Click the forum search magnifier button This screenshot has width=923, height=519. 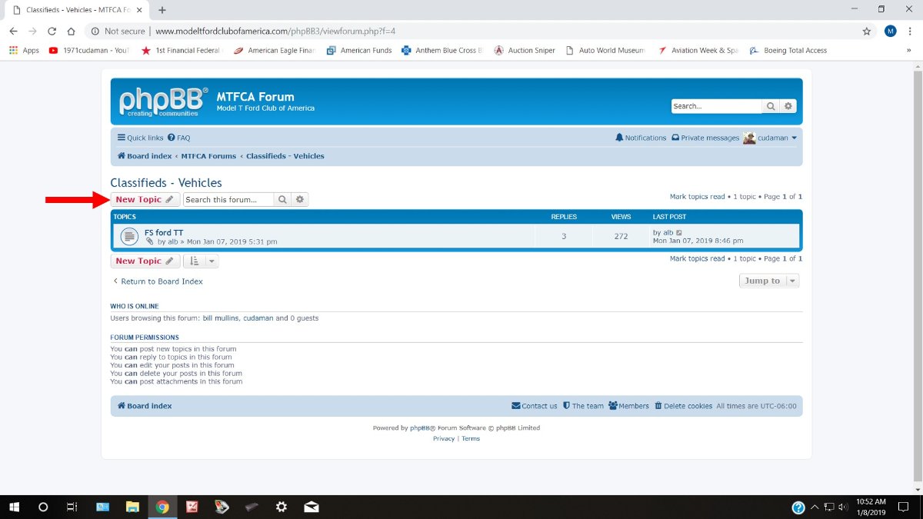tap(282, 200)
